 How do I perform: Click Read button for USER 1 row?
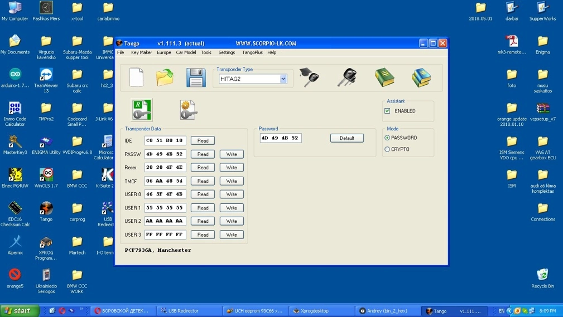(x=203, y=208)
